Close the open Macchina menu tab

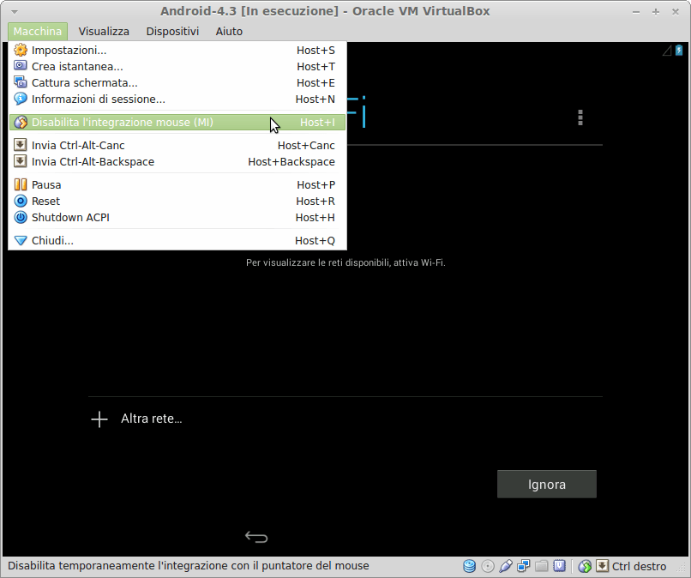[x=38, y=32]
